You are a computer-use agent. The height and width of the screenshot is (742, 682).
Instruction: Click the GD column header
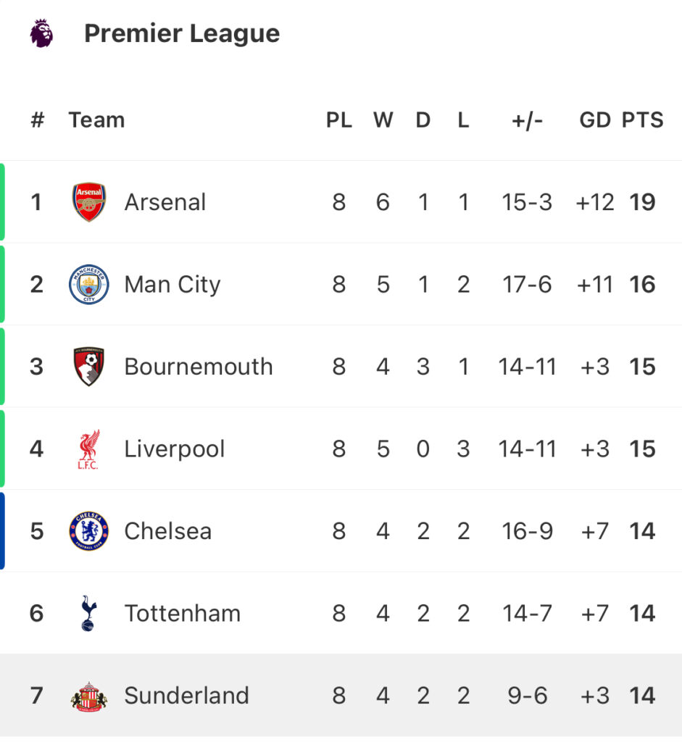595,120
